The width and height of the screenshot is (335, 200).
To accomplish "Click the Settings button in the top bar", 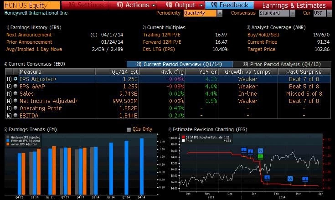I will tap(85, 5).
